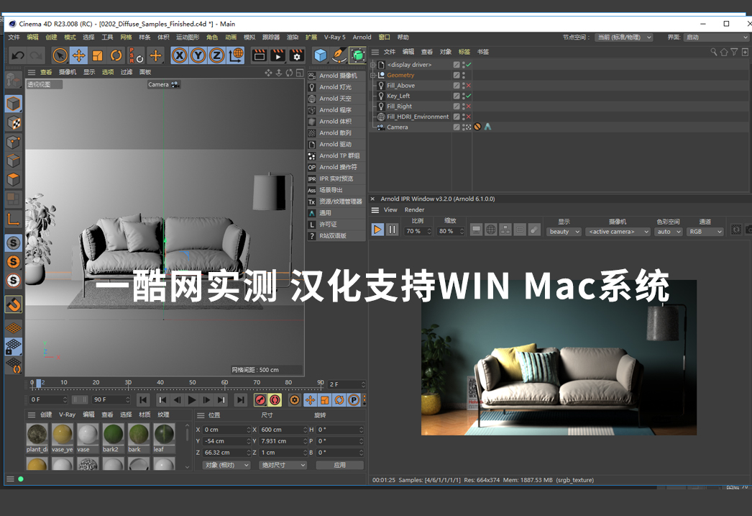Viewport: 752px width, 516px height.
Task: Open the 渲染 menu in main menu bar
Action: [293, 37]
